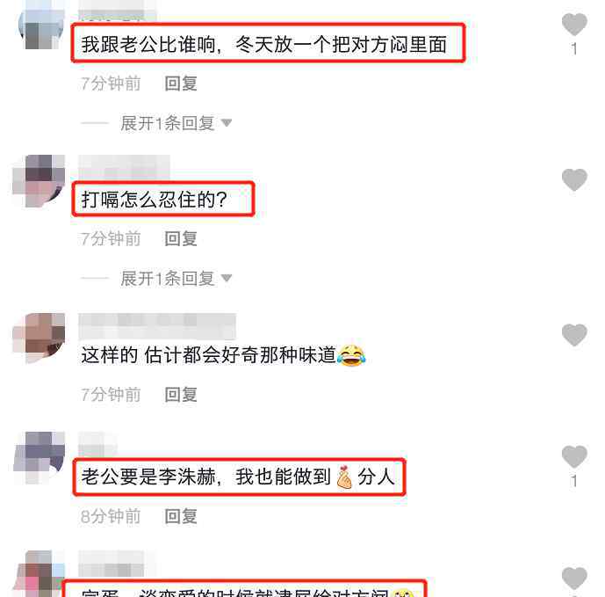Image resolution: width=605 pixels, height=597 pixels.
Task: Like the 打嗝怎么忍住的 comment
Action: pos(574,179)
